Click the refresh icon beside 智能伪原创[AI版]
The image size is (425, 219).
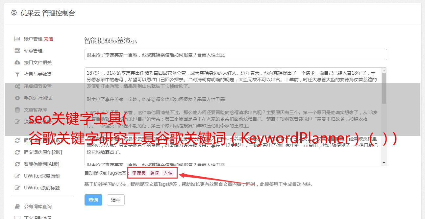click(17, 164)
